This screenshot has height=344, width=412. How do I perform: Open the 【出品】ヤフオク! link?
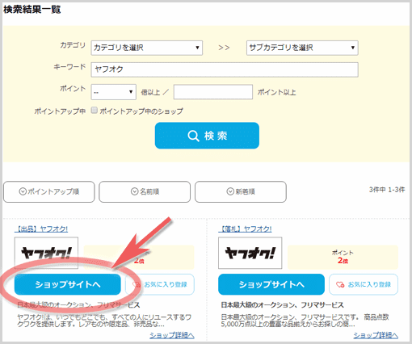click(x=41, y=229)
